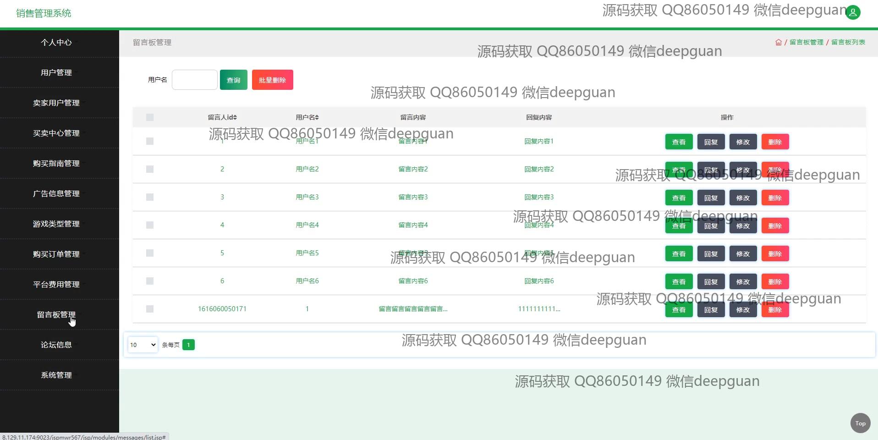The height and width of the screenshot is (440, 878).
Task: Open 留言板管理 in the sidebar
Action: coord(56,314)
